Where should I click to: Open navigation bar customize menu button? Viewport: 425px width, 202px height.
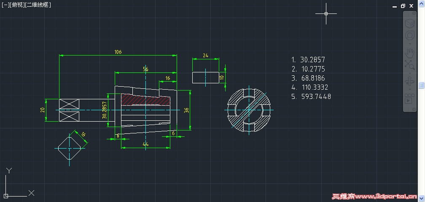point(414,109)
